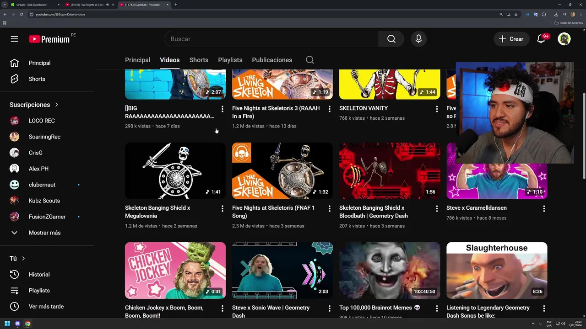
Task: Open Chrome icon in taskbar
Action: pos(27,324)
